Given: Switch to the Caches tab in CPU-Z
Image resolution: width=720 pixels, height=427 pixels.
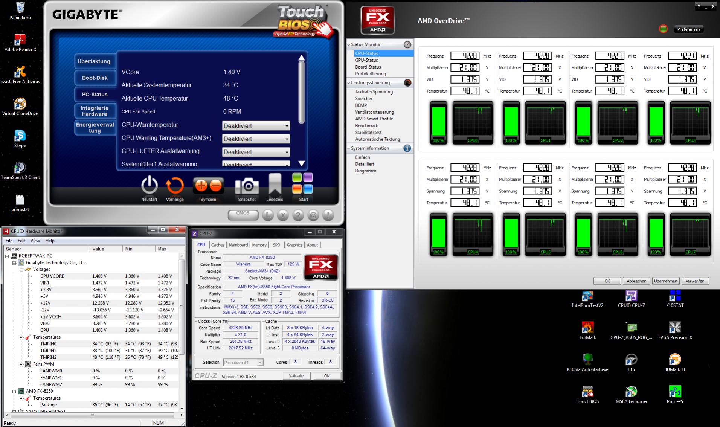Looking at the screenshot, I should tap(218, 245).
